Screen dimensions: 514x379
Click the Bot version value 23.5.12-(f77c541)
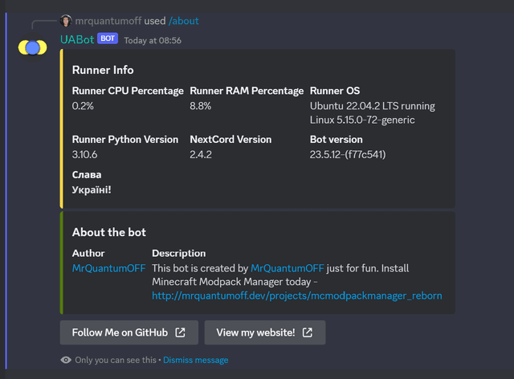pyautogui.click(x=348, y=154)
